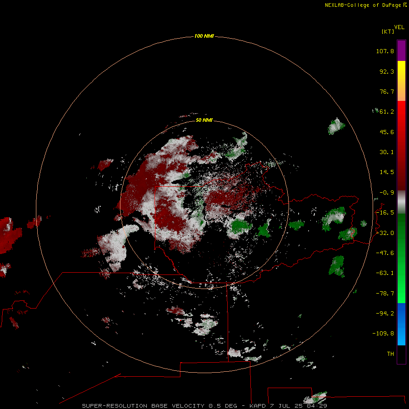409x409 pixels.
Task: Select the 45.6 scale value
Action: click(387, 132)
